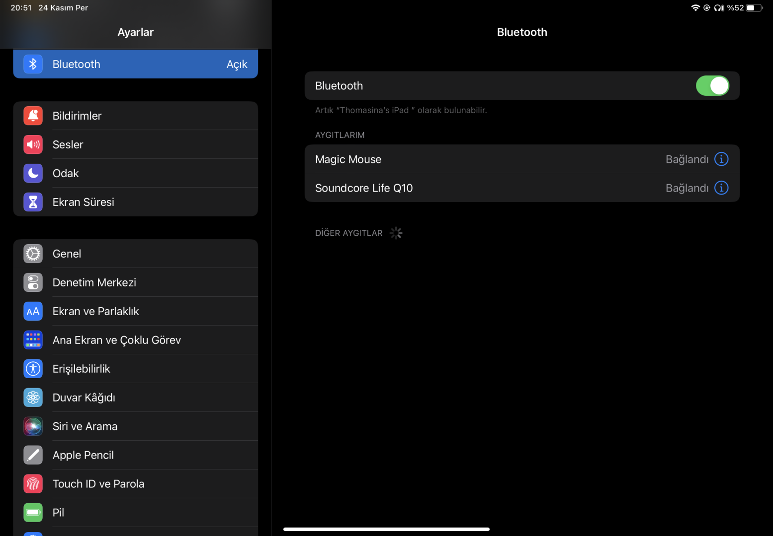
Task: Select the Magic Mouse device row
Action: coord(522,159)
